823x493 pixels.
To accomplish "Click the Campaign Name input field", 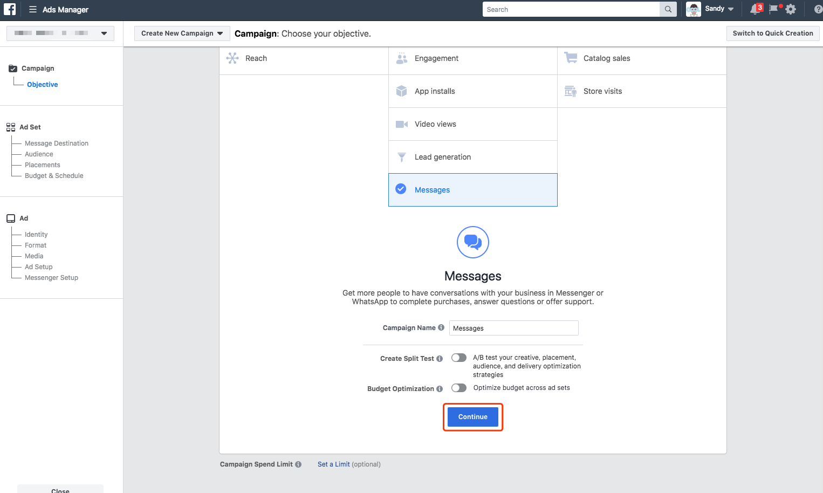I will [x=514, y=328].
